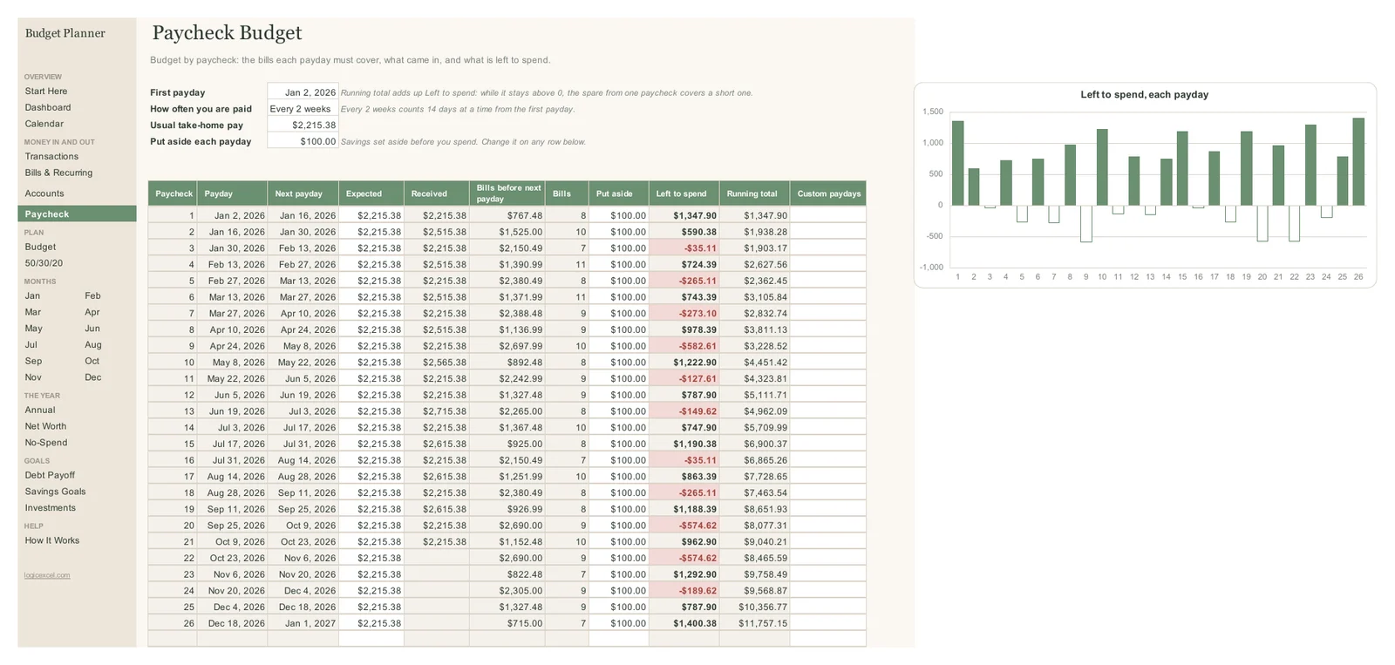This screenshot has height=665, width=1395.
Task: Open Bills & Recurring sheet
Action: (x=58, y=173)
